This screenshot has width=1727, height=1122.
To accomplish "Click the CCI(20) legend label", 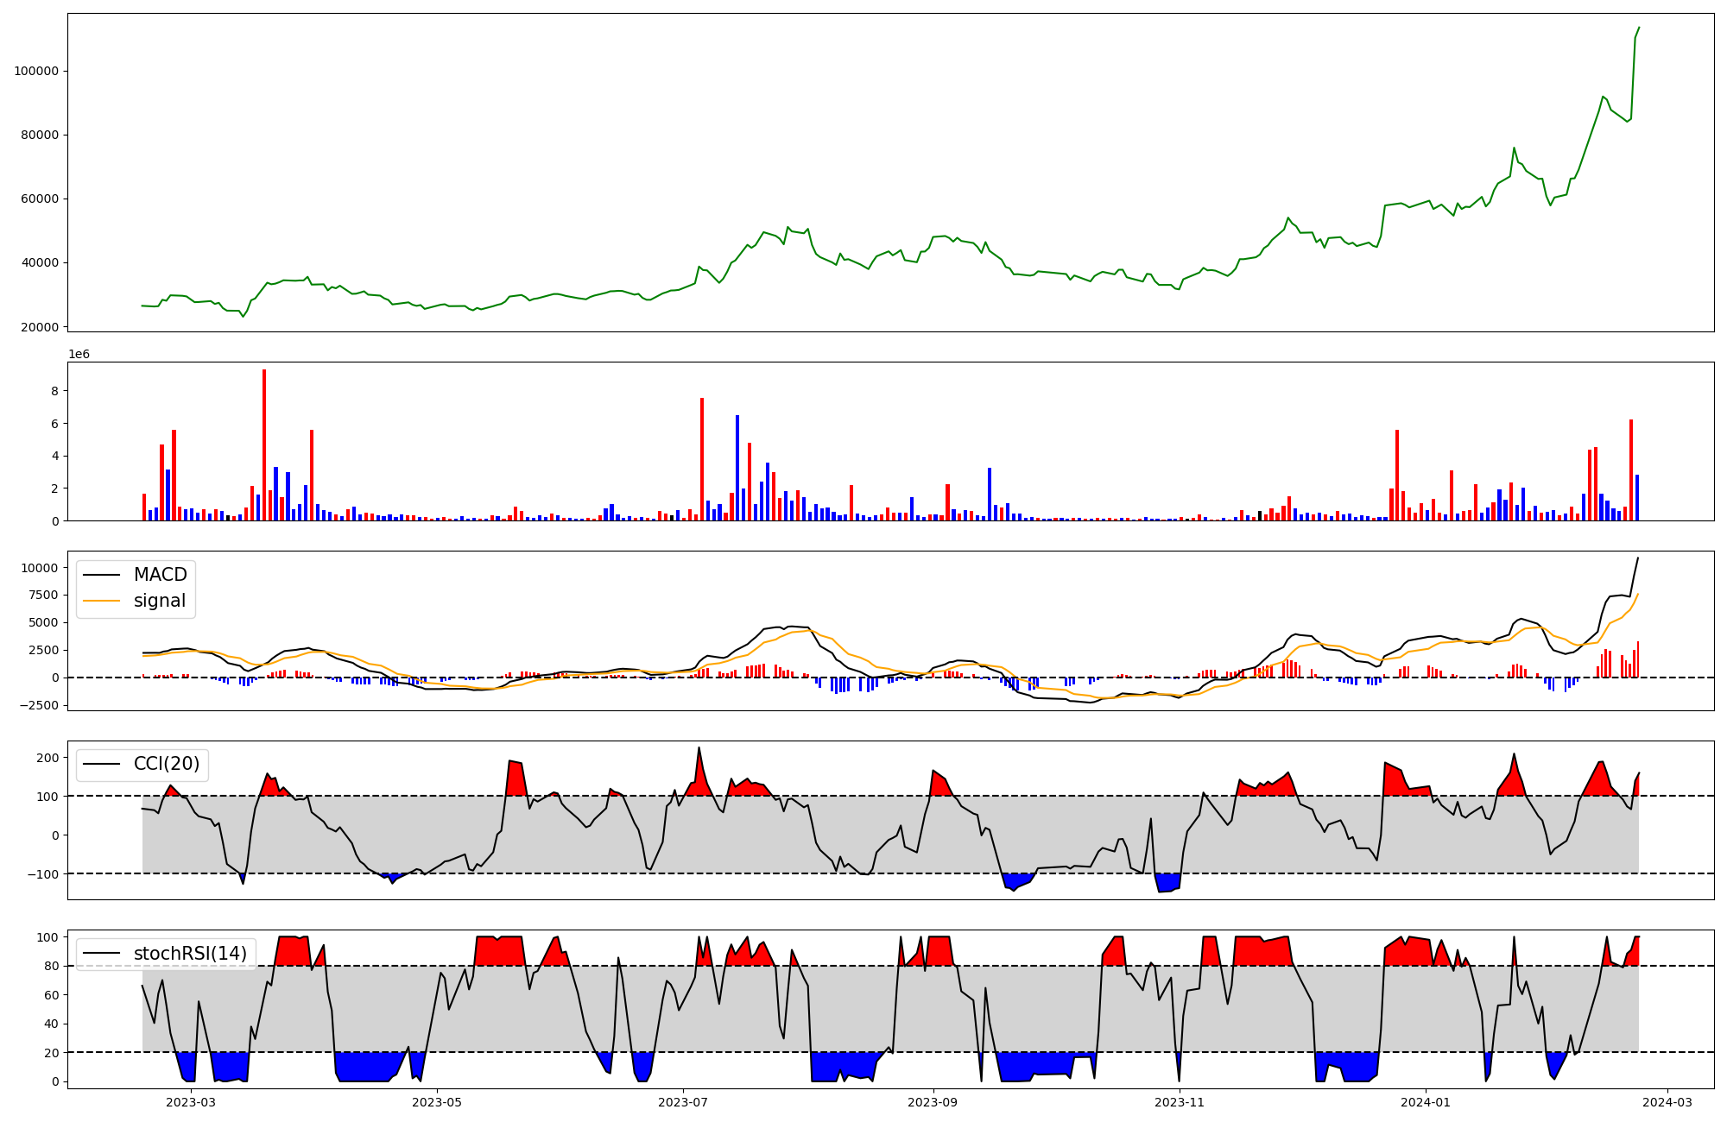I will tap(166, 764).
